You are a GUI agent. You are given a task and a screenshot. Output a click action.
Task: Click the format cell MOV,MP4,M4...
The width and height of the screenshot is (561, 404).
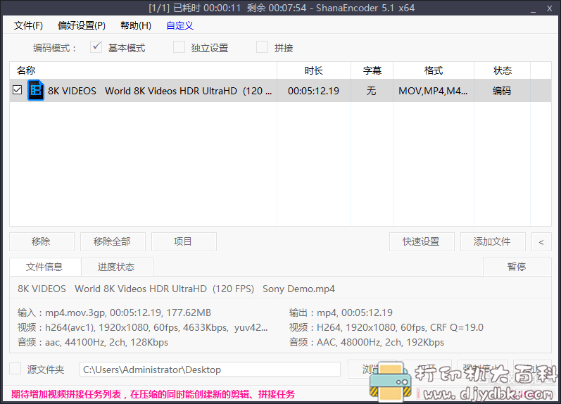[433, 91]
